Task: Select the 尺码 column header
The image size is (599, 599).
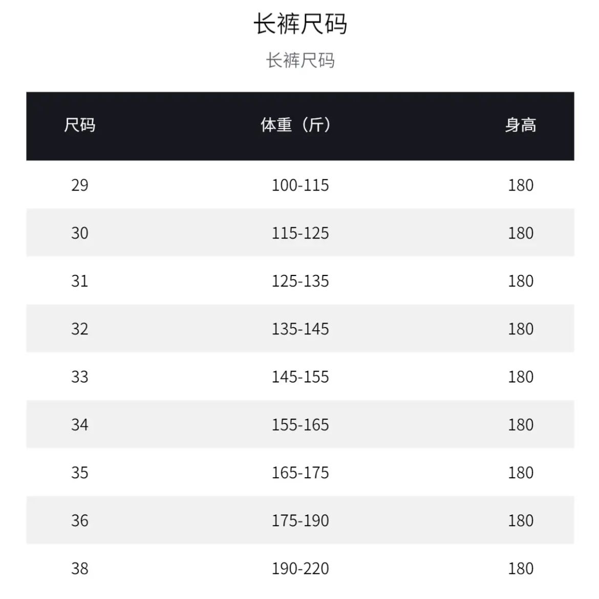Action: [79, 125]
